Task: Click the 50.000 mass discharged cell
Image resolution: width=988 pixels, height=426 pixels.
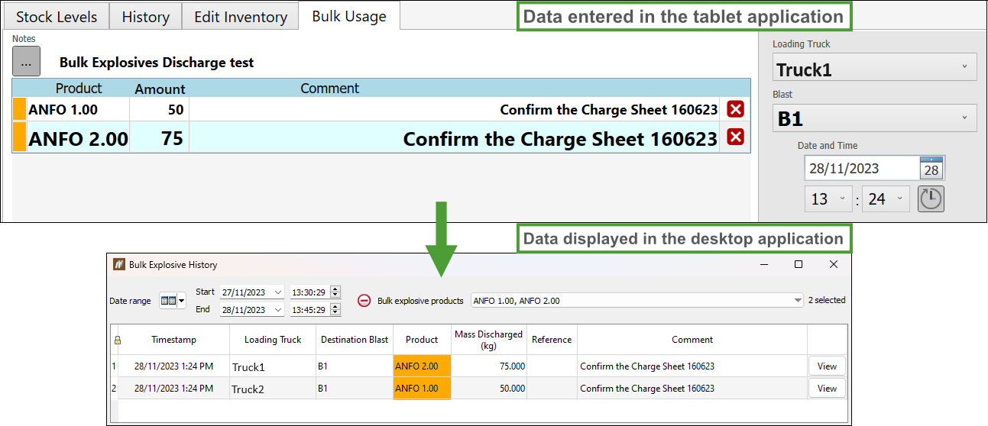Action: [x=489, y=388]
